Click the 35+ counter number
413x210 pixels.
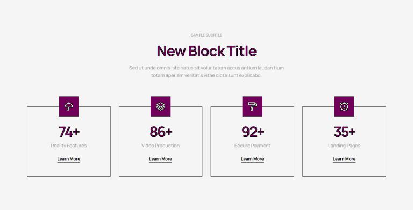pos(344,132)
